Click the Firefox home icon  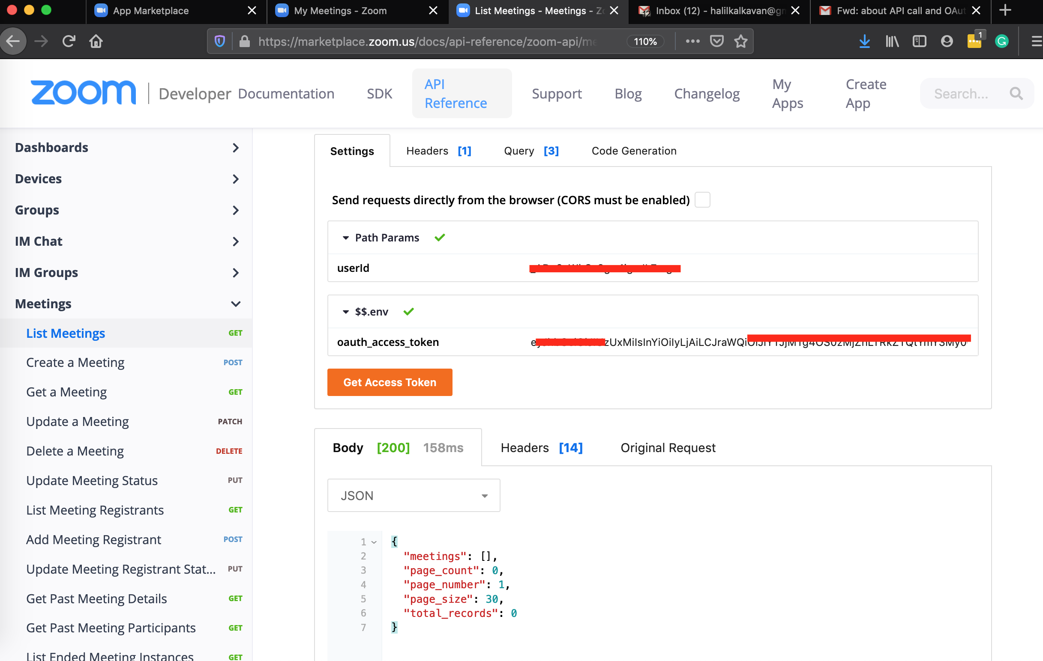(96, 42)
